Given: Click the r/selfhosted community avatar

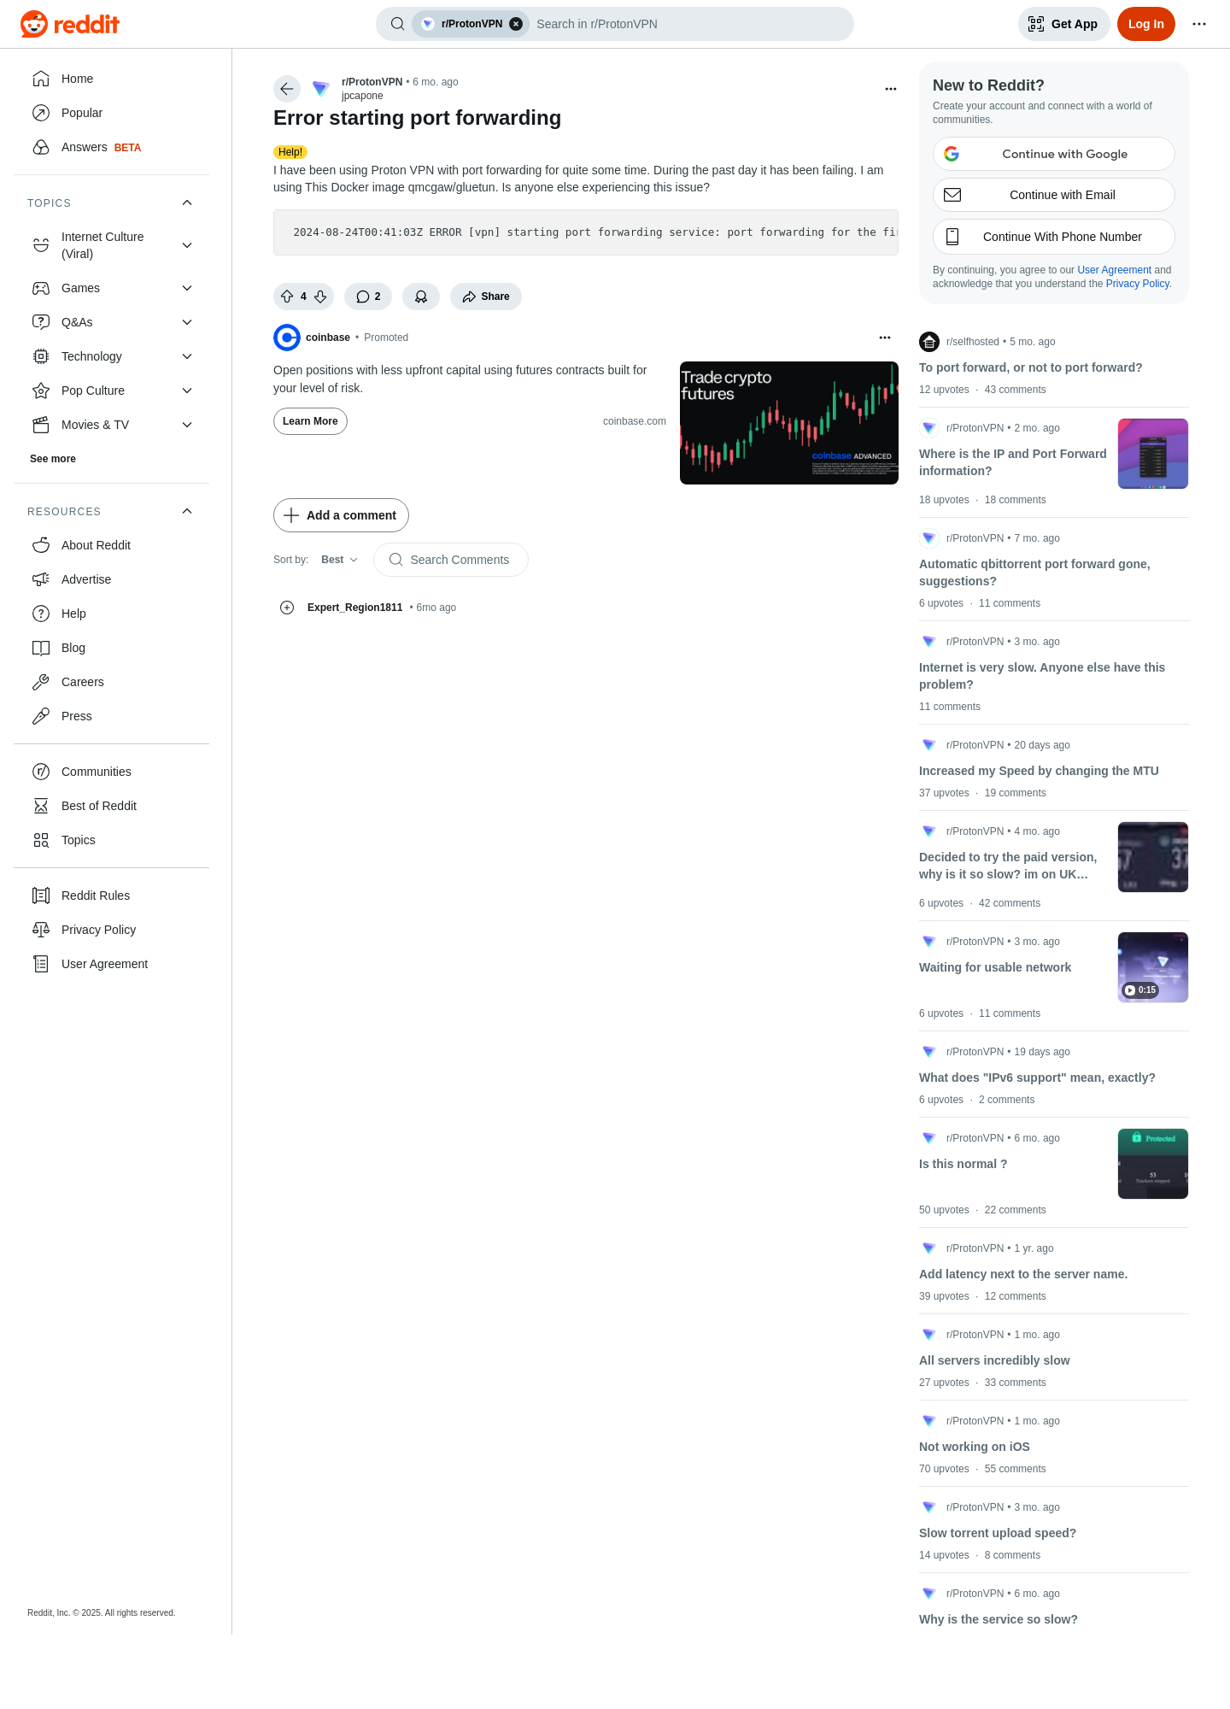Looking at the screenshot, I should (x=929, y=342).
